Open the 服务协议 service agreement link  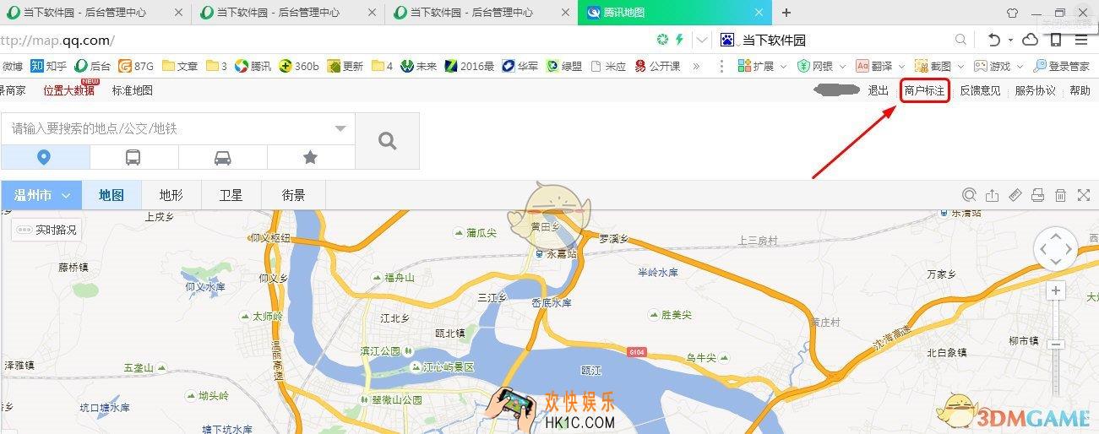(x=1035, y=90)
